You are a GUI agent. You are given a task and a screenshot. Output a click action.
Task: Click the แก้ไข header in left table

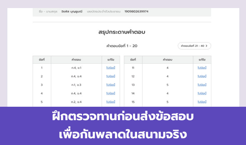tap(111, 60)
